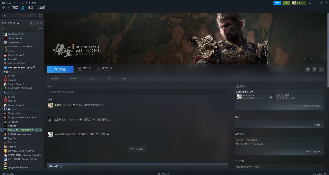Open notifications with green bell
Screen dimensions: 329x175
click(x=286, y=3)
